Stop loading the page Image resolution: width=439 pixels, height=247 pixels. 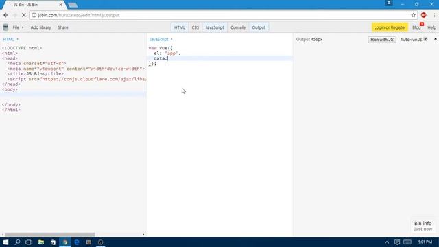(24, 15)
